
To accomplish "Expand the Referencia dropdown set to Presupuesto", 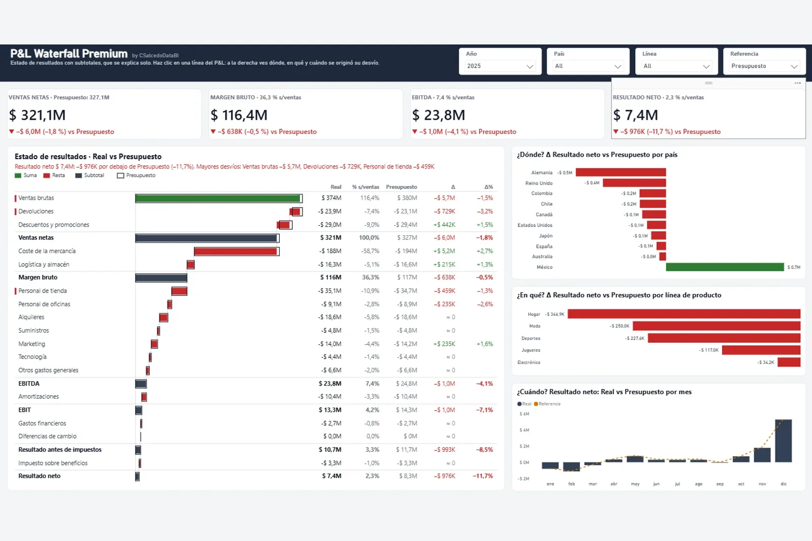I will (x=764, y=66).
